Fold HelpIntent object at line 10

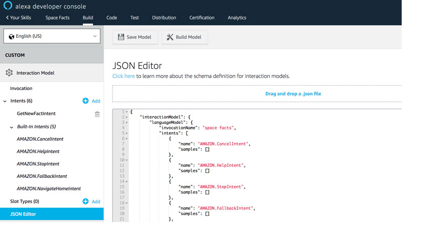click(126, 160)
